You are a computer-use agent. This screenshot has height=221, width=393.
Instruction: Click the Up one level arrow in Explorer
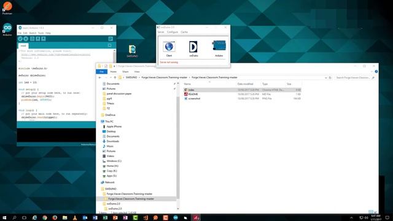[115, 78]
